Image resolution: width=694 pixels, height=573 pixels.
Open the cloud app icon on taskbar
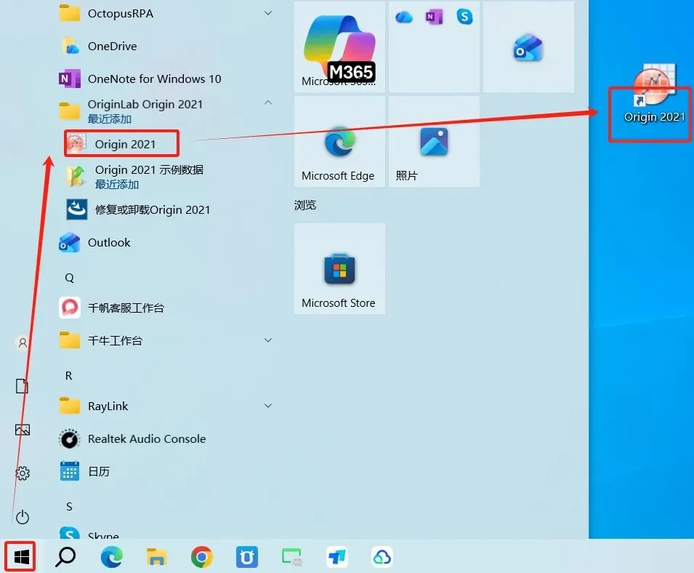tap(382, 556)
